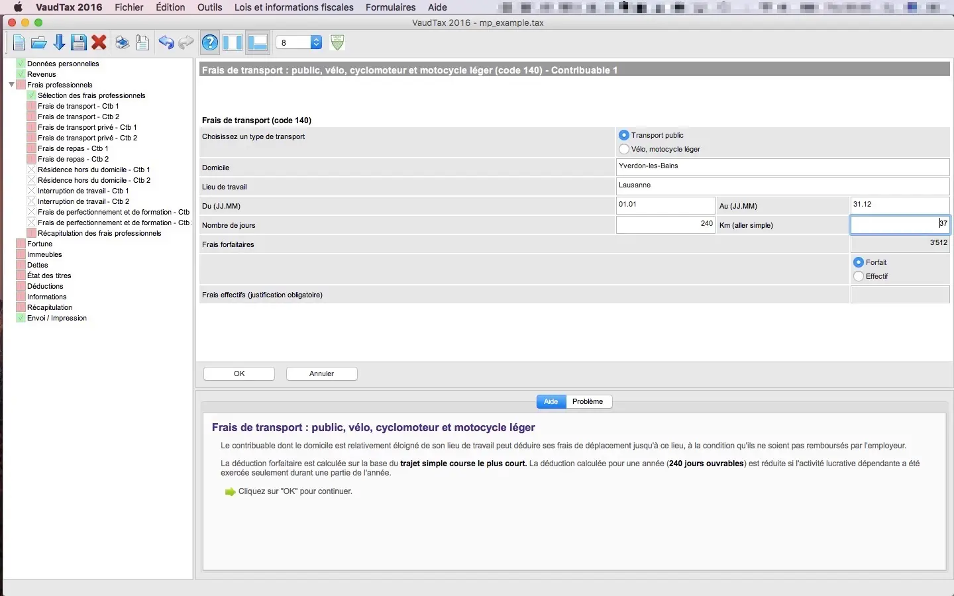Image resolution: width=954 pixels, height=596 pixels.
Task: Open the Apple menu
Action: point(18,7)
